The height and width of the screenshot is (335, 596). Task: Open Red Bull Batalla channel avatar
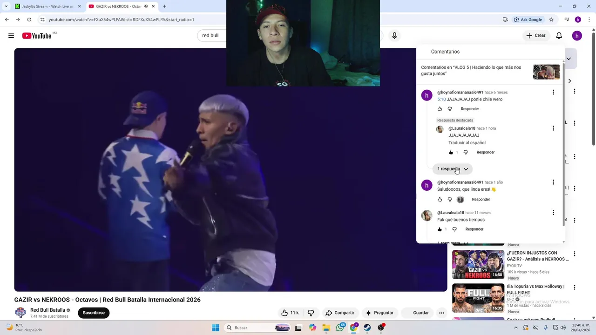20,313
